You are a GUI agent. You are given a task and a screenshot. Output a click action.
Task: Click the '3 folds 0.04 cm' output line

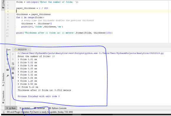(27, 66)
